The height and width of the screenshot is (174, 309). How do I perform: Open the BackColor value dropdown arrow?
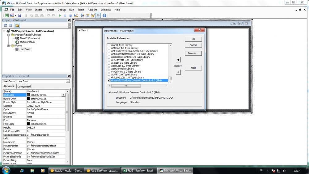63,95
